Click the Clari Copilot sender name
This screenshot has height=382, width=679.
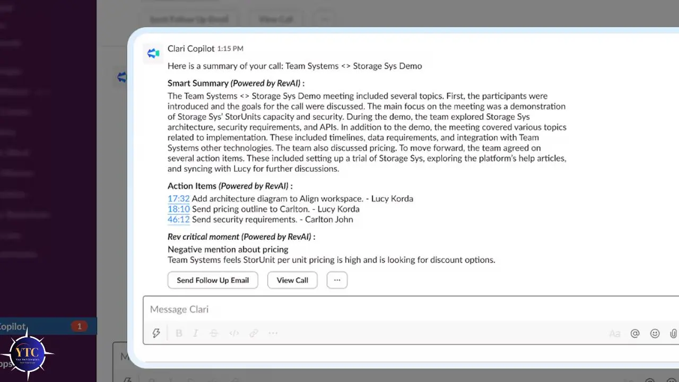191,48
